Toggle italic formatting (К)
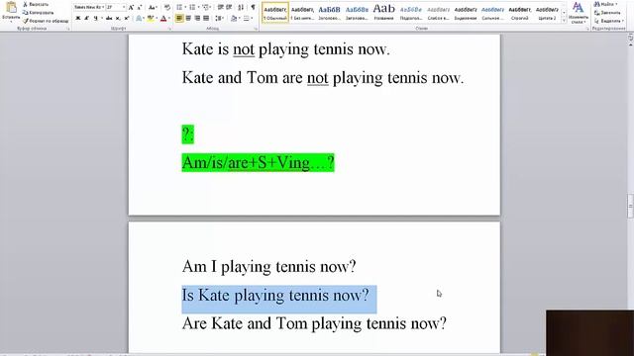The width and height of the screenshot is (634, 356). point(86,18)
